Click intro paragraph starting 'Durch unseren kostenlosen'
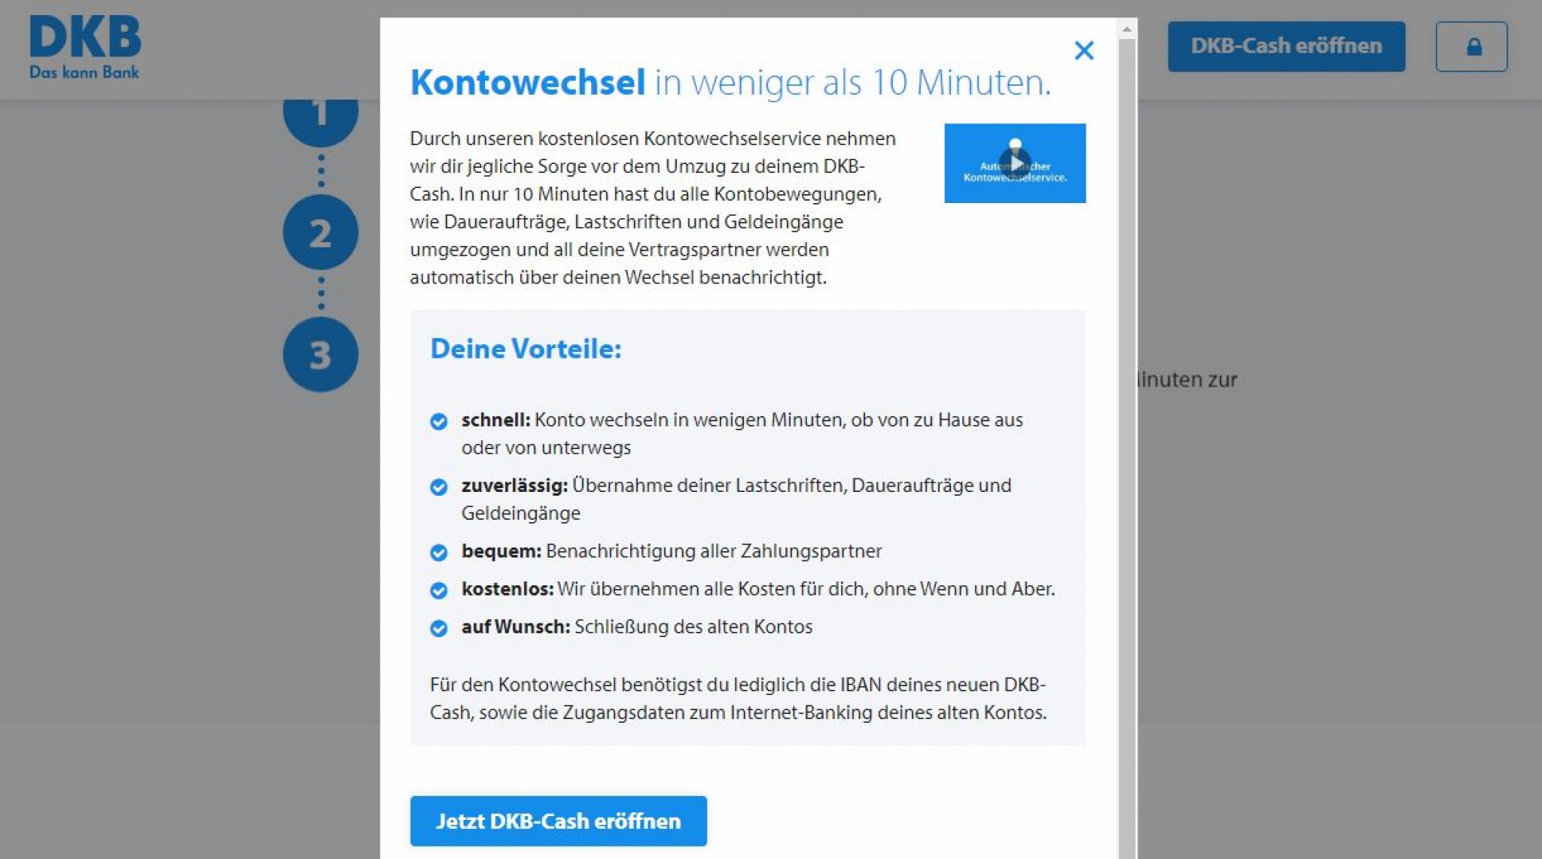The image size is (1542, 859). (x=653, y=208)
